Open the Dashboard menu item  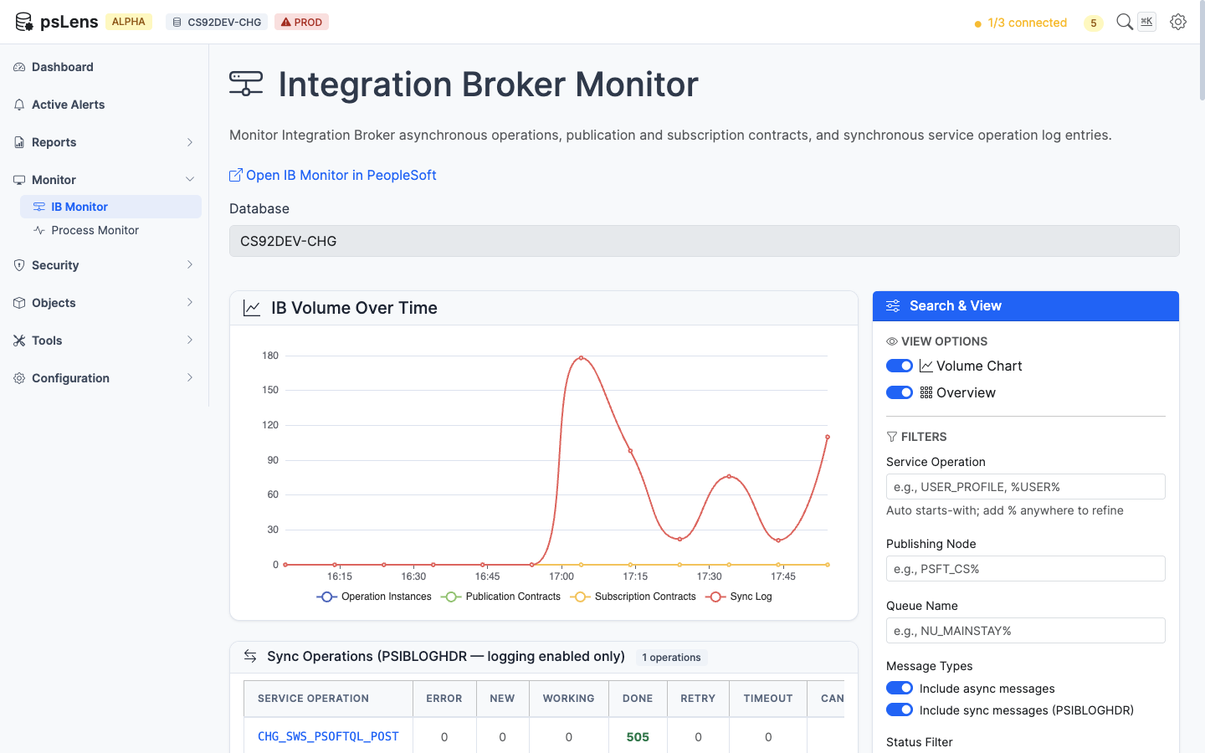pyautogui.click(x=104, y=67)
